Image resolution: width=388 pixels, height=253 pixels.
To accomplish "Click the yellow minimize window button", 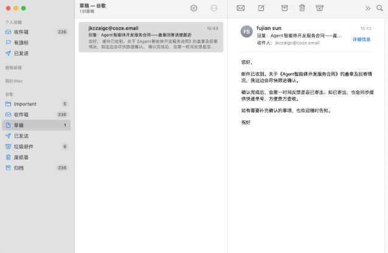I will pyautogui.click(x=16, y=8).
